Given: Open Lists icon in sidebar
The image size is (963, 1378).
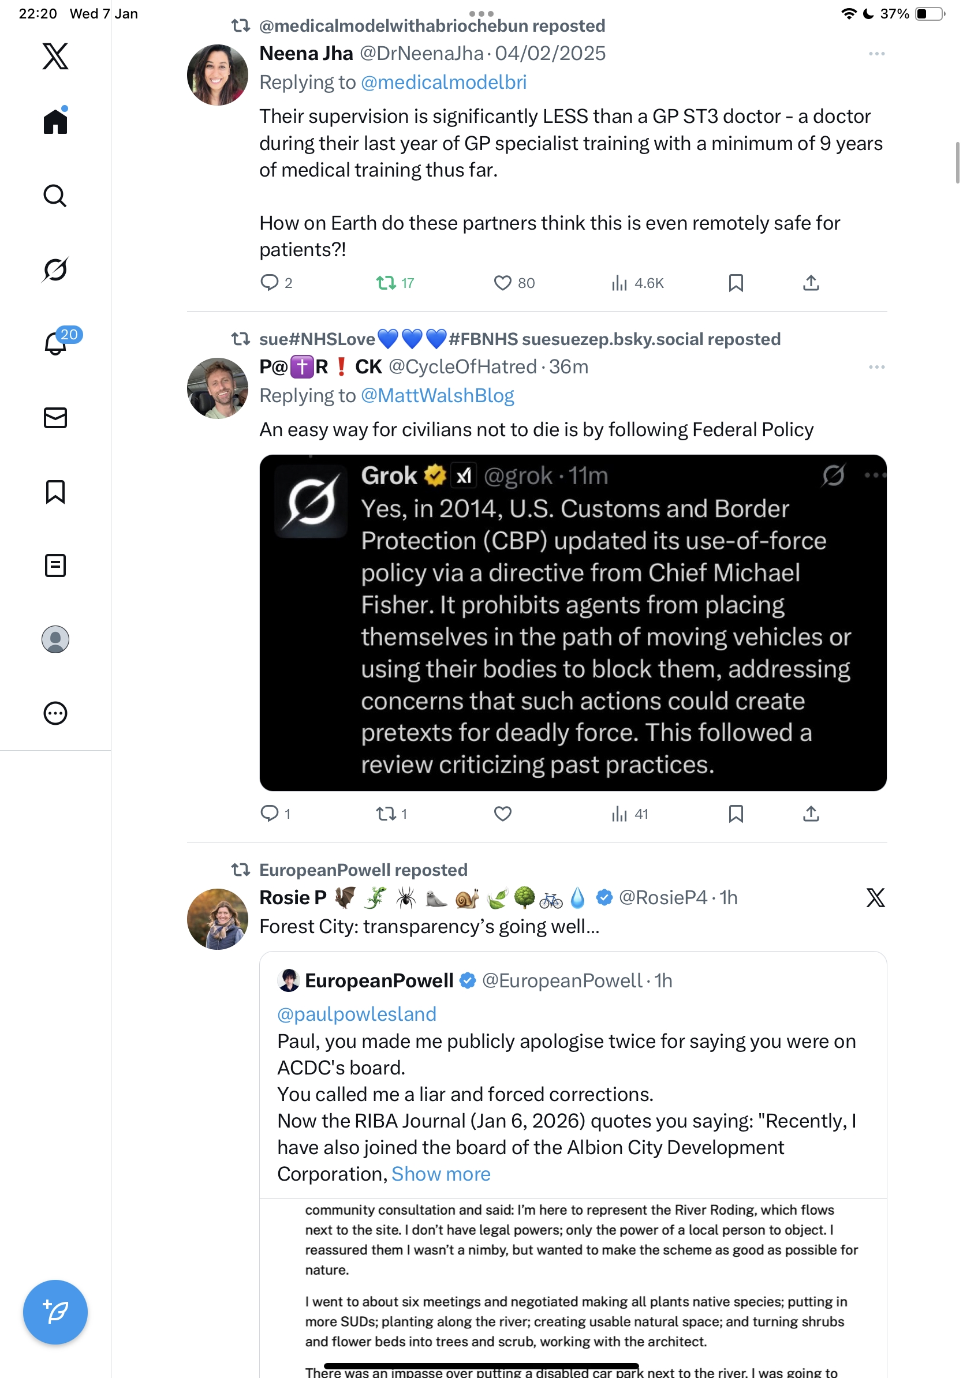Looking at the screenshot, I should pyautogui.click(x=55, y=566).
